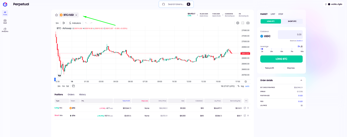347x137 pixels.
Task: Select the SHORT BTC button
Action: click(292, 21)
